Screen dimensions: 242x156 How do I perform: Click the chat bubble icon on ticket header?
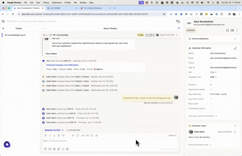[47, 35]
